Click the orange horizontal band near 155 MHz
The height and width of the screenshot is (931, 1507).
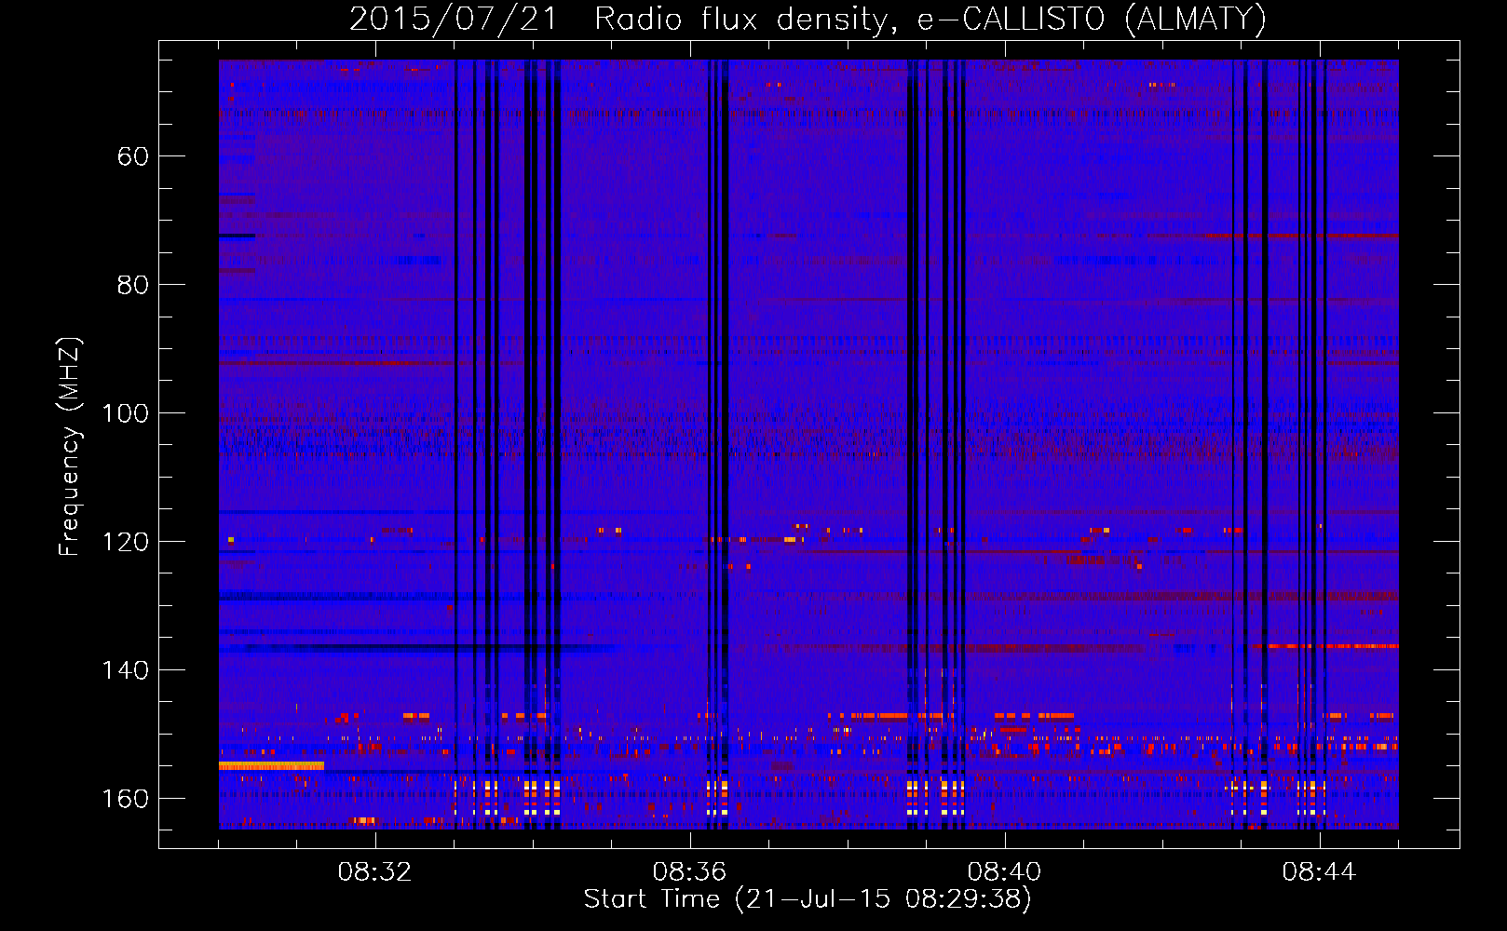tap(271, 765)
